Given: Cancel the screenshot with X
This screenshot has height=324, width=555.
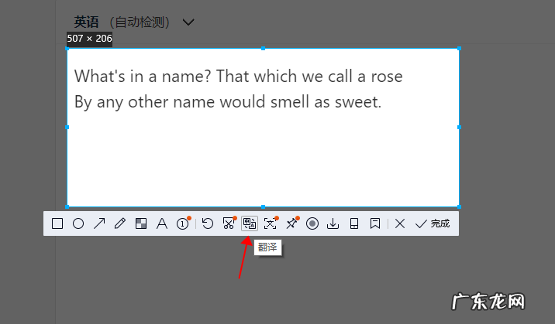Looking at the screenshot, I should pos(400,223).
